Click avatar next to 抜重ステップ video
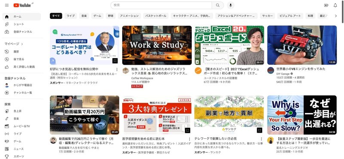The image size is (344, 159). pyautogui.click(x=271, y=140)
